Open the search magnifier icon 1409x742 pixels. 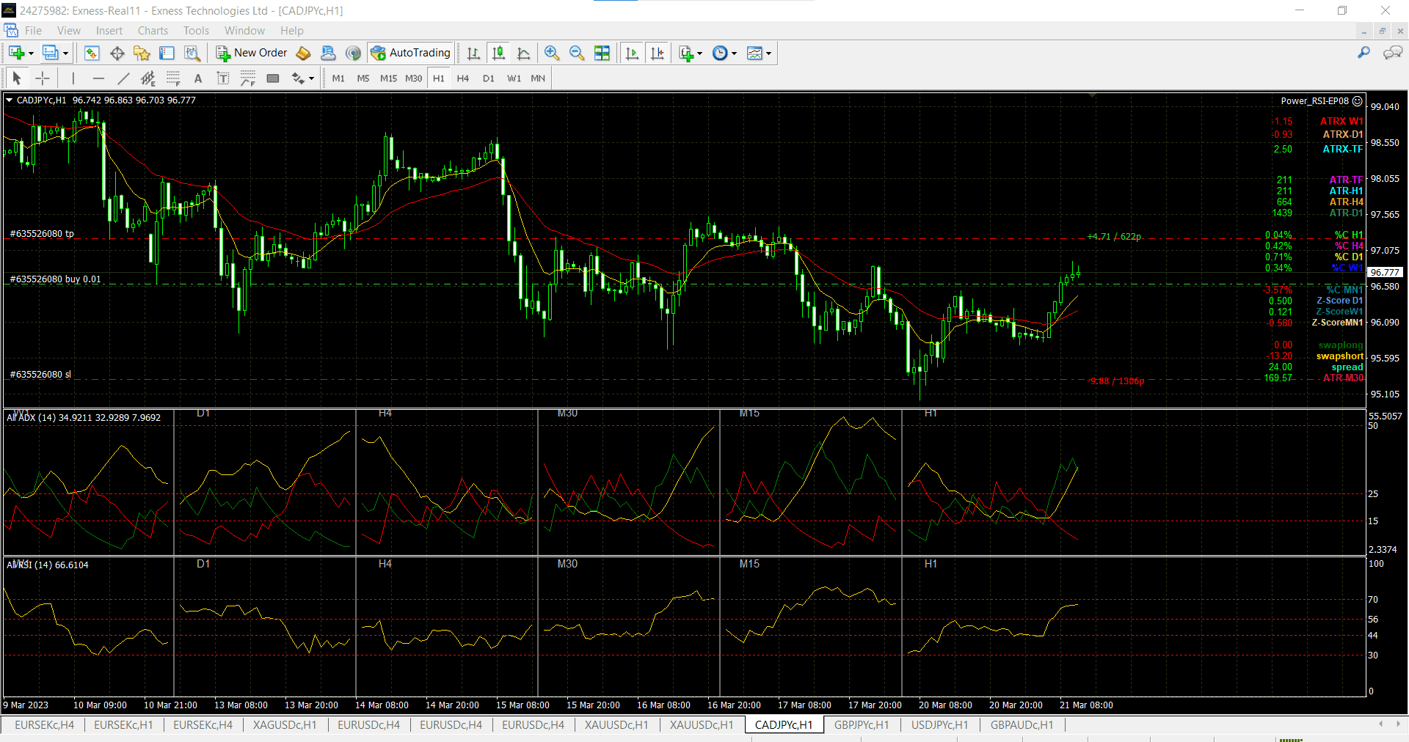(x=1364, y=53)
